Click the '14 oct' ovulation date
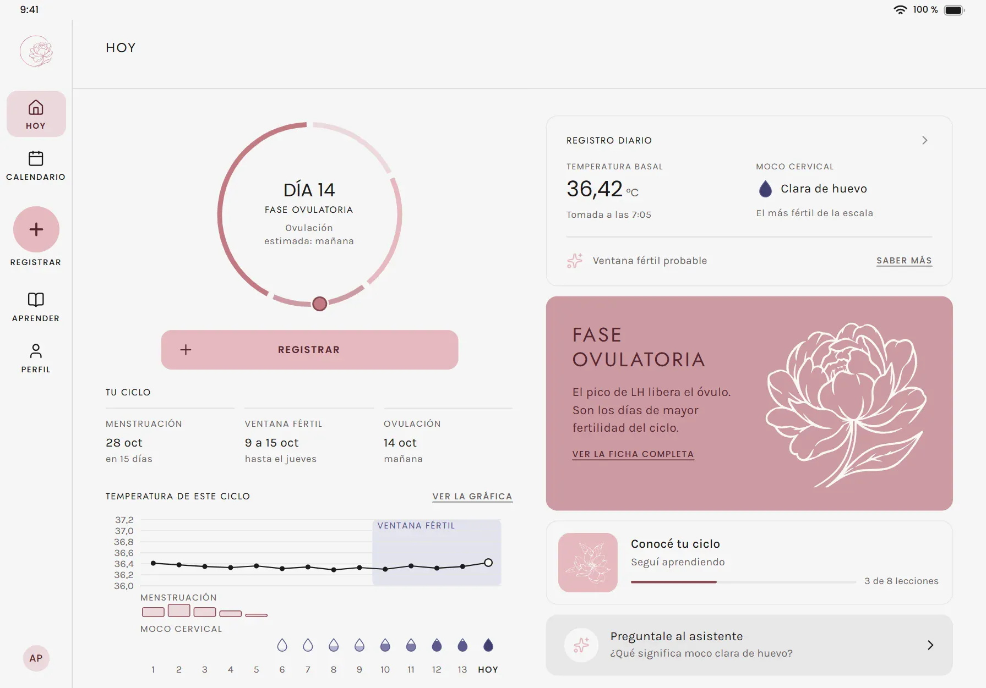 pyautogui.click(x=400, y=443)
